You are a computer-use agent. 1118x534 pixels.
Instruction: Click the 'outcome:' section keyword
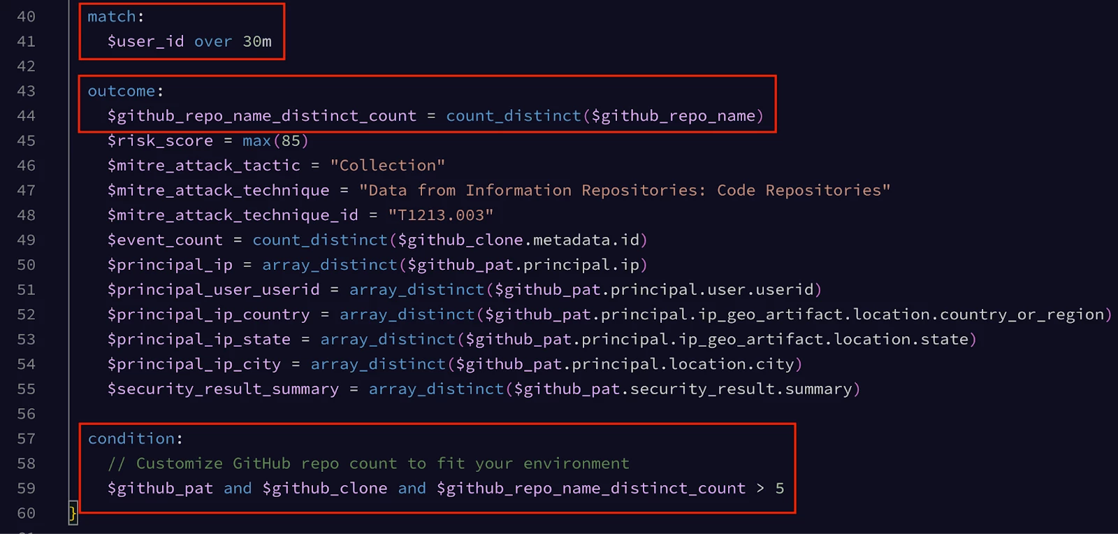click(x=126, y=92)
